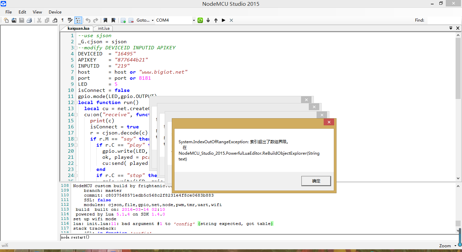The image size is (462, 252).
Task: Click the Open file toolbar icon
Action: [x=14, y=20]
